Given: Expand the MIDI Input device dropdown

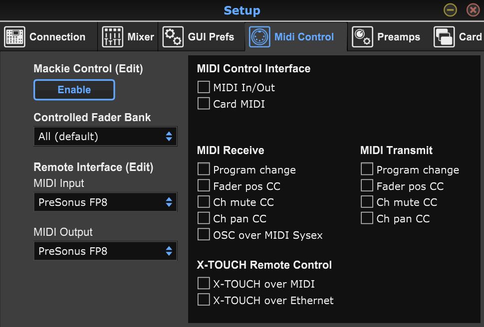Looking at the screenshot, I should tap(105, 202).
